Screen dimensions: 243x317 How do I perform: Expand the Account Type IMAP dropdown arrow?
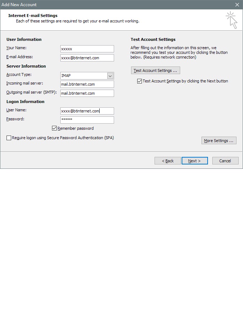click(110, 76)
